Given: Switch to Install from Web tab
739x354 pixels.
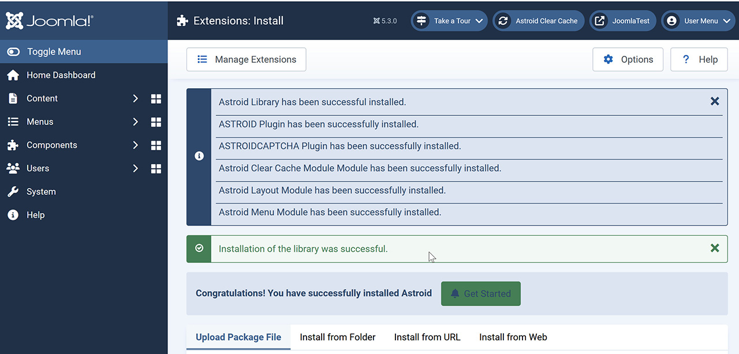Looking at the screenshot, I should tap(513, 337).
